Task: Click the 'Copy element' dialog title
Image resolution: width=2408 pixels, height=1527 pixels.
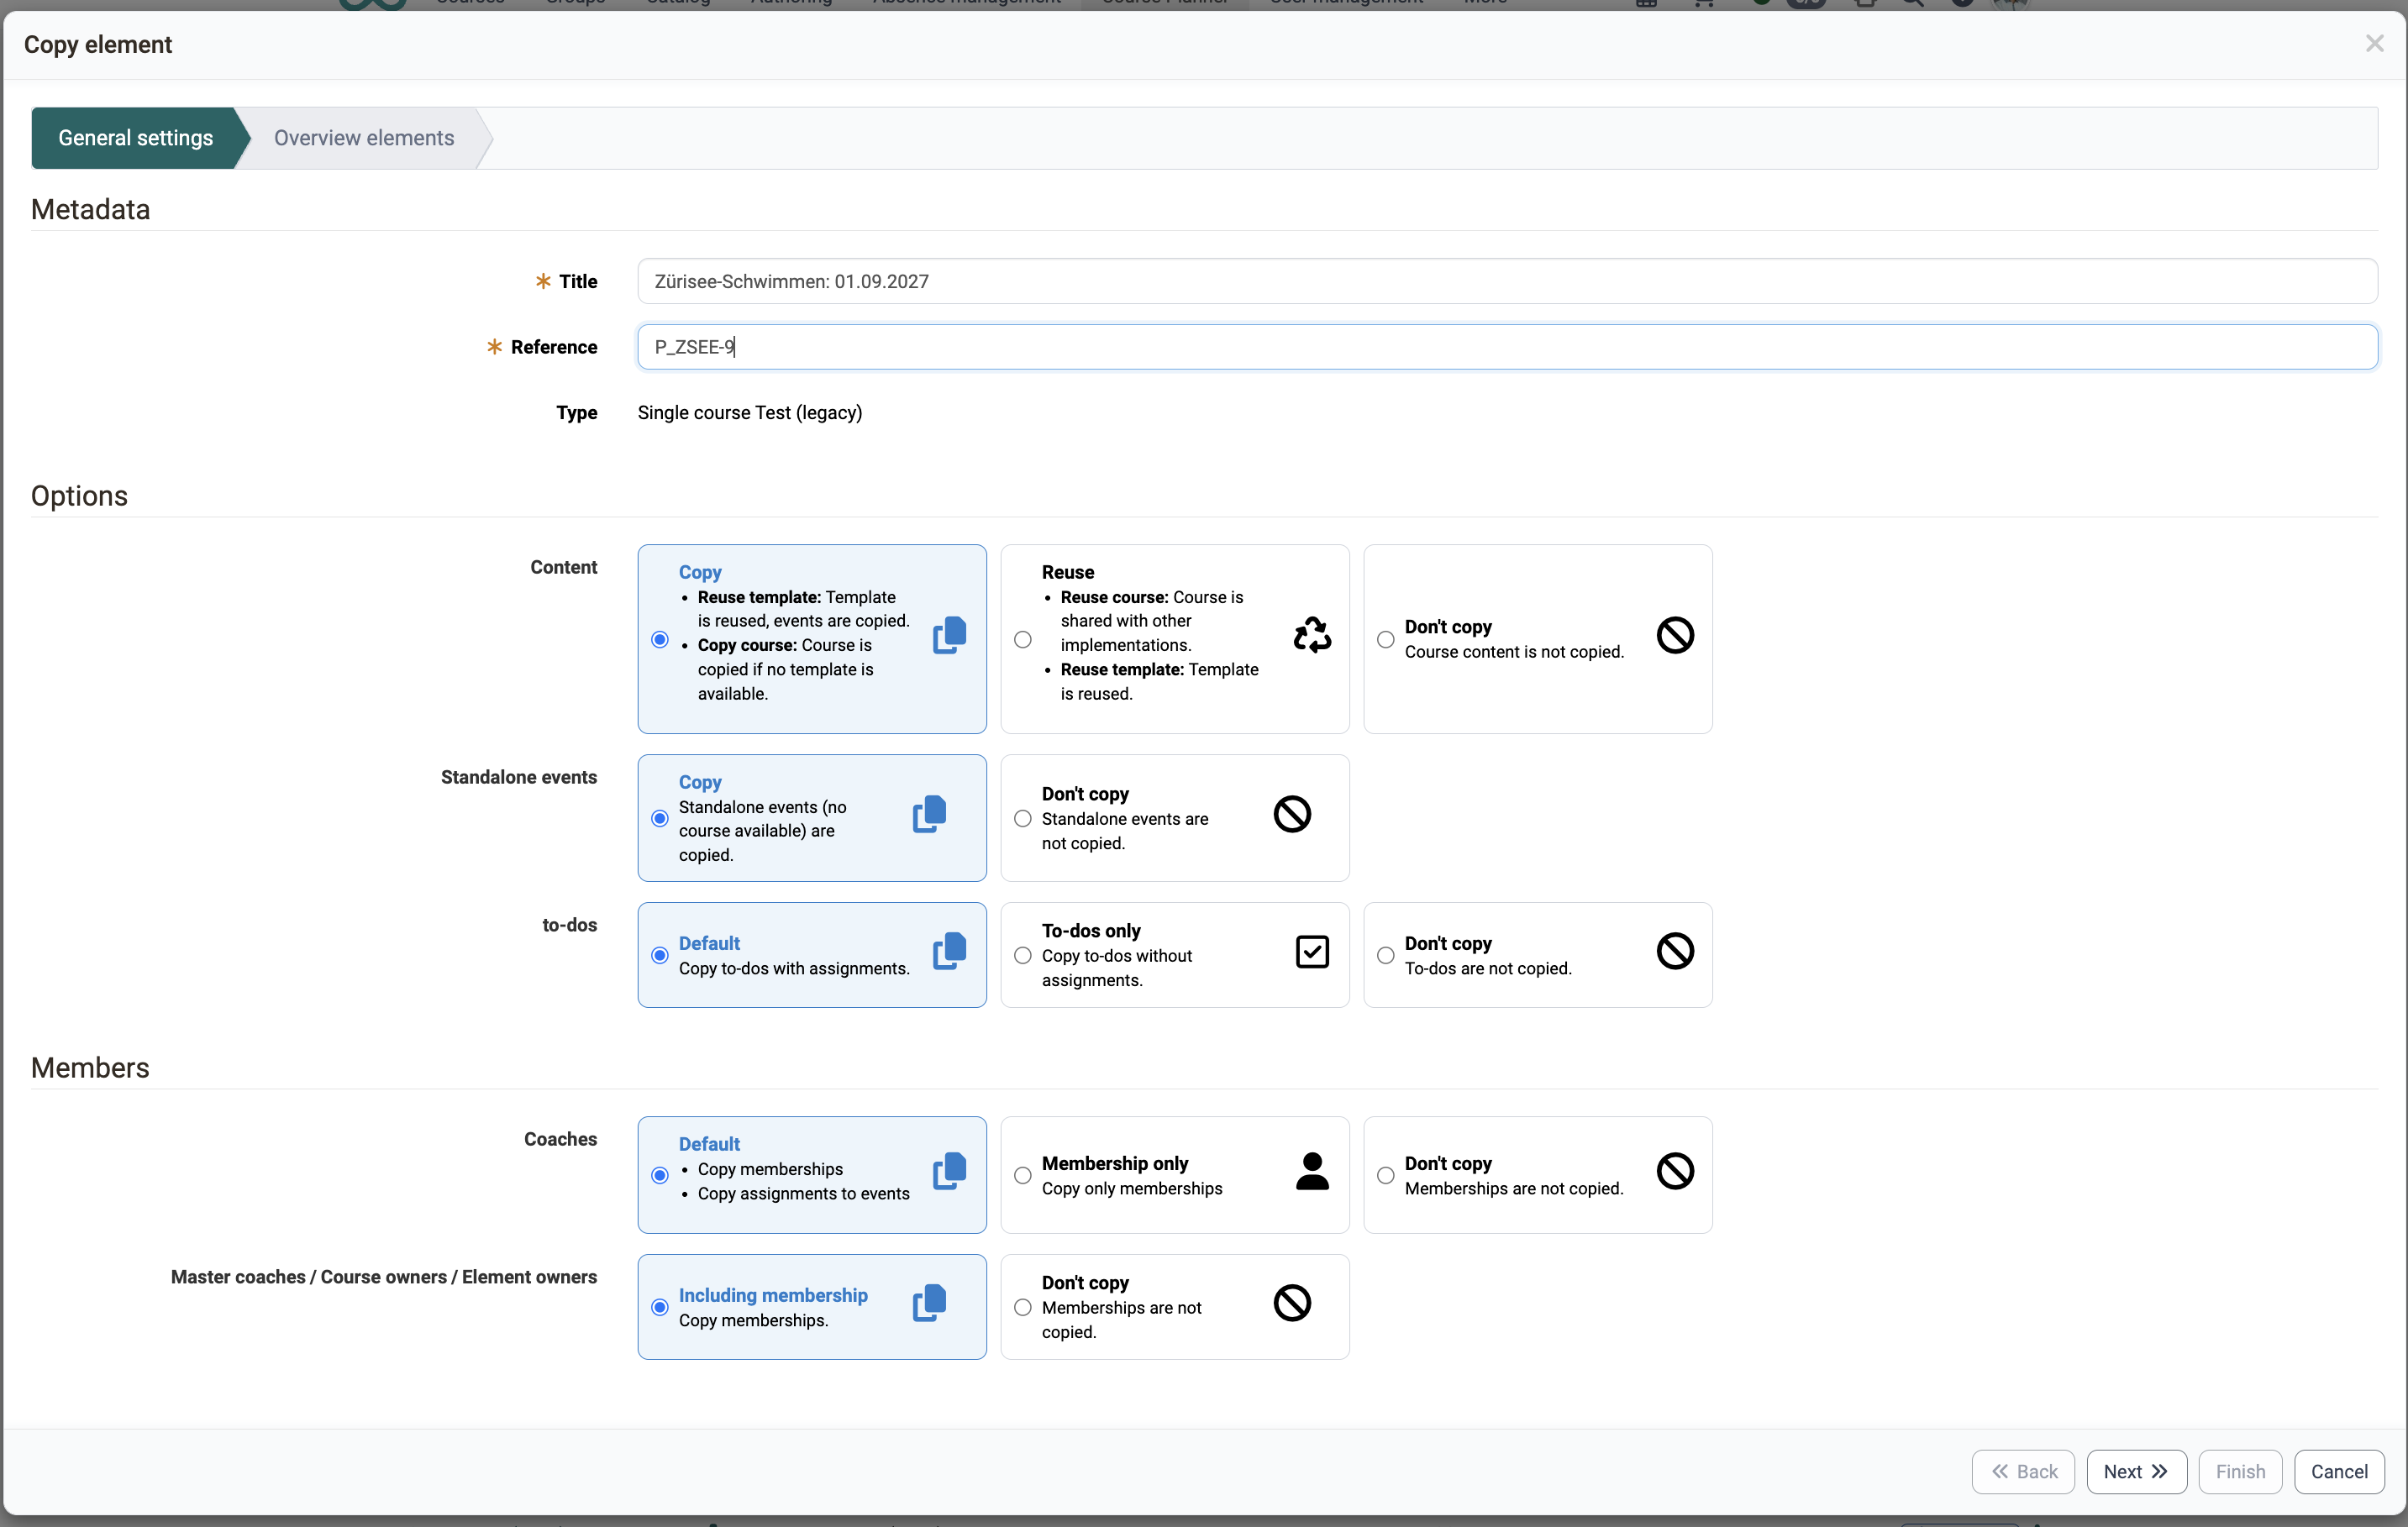Action: [x=98, y=44]
